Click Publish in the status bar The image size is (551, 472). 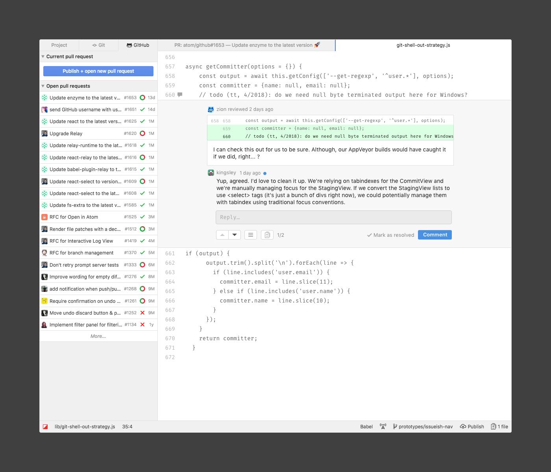[x=472, y=427]
